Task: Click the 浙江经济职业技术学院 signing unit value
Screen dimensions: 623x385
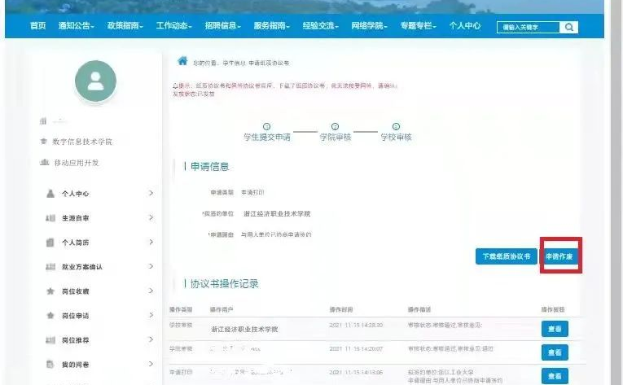Action: click(x=277, y=214)
